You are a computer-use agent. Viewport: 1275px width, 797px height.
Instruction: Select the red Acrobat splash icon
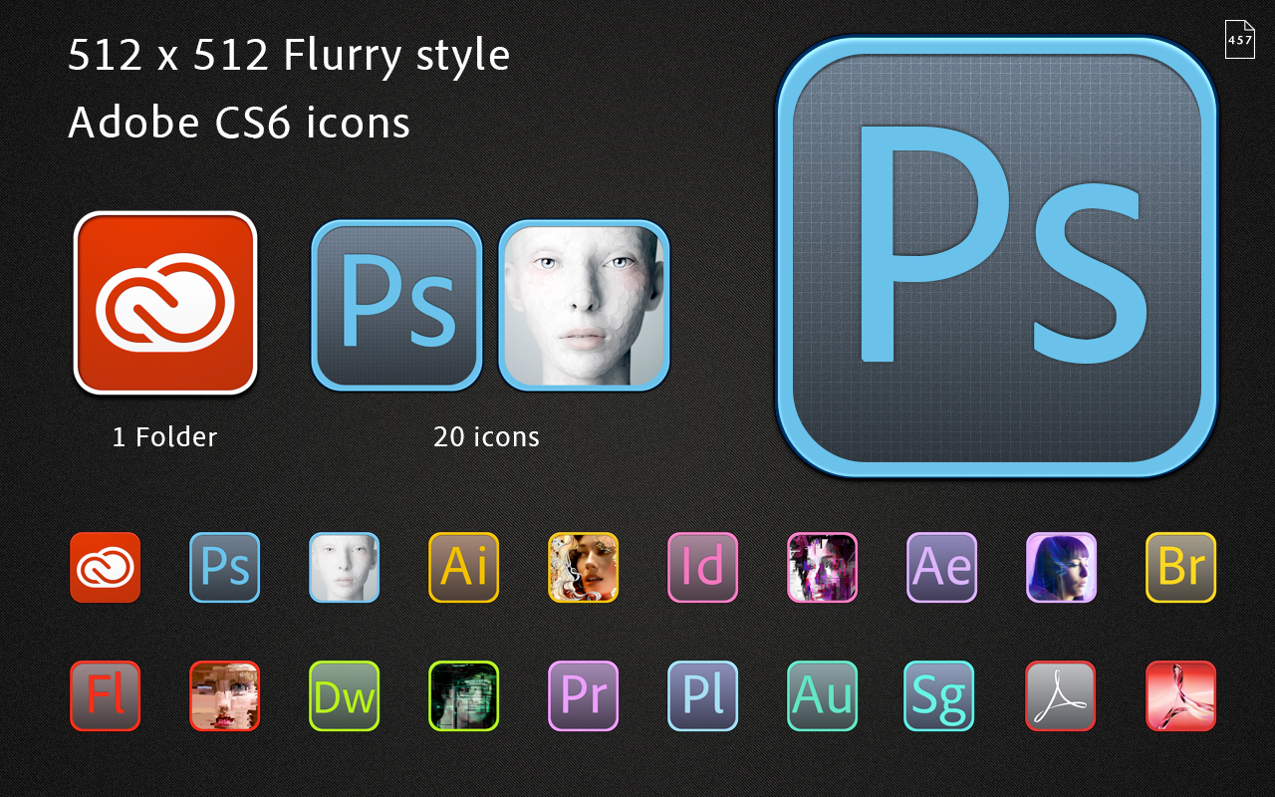[x=1181, y=696]
